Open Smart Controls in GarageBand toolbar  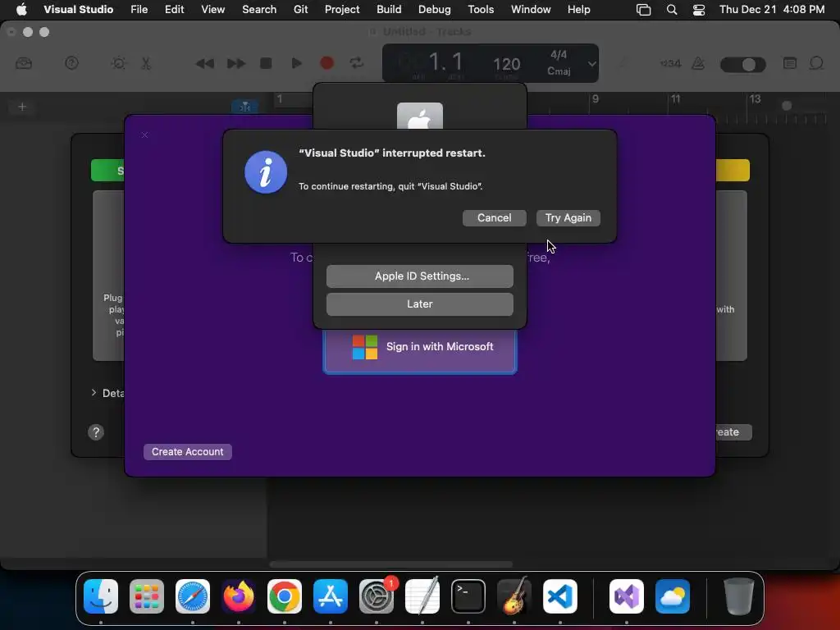tap(118, 63)
